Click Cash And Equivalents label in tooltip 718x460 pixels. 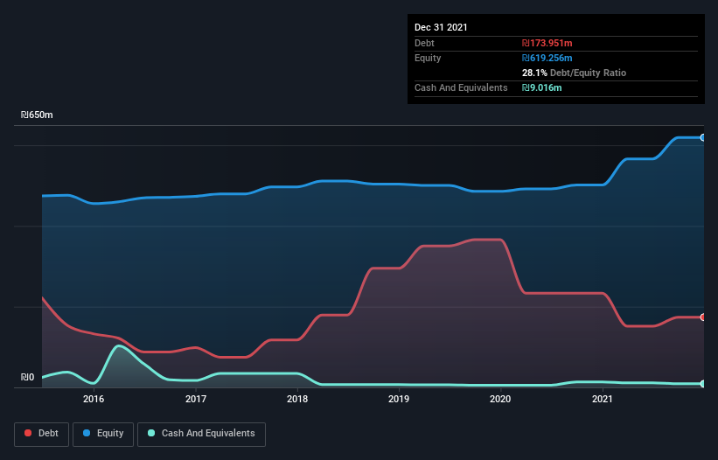[461, 87]
